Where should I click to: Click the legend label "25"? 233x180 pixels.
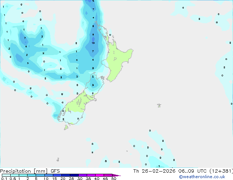click(x=71, y=179)
